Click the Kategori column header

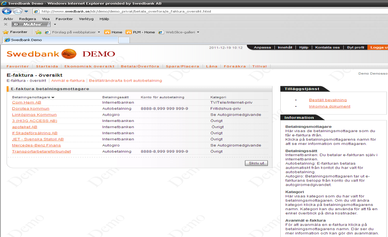point(218,97)
